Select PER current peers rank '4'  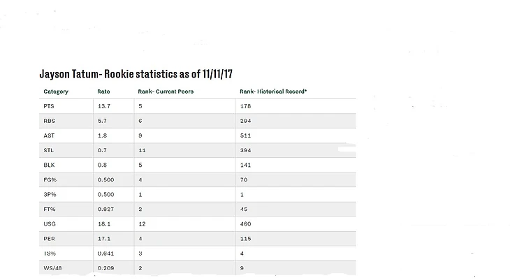(x=140, y=238)
